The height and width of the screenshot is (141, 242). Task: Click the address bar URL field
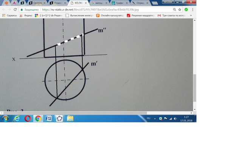[x=107, y=9]
